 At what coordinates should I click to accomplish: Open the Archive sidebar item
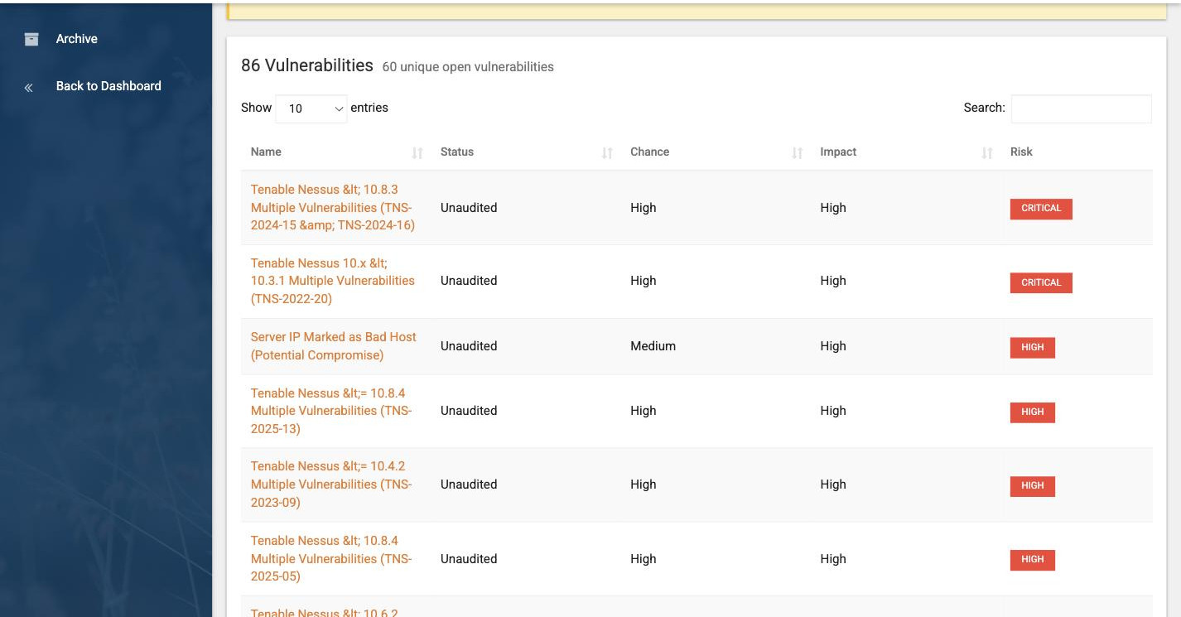point(77,39)
